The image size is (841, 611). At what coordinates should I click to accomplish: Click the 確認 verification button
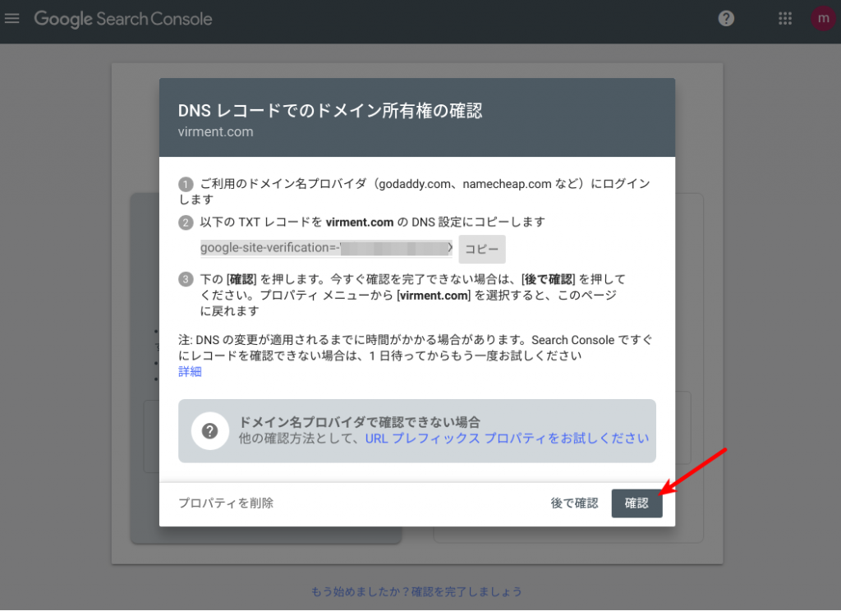tap(636, 503)
